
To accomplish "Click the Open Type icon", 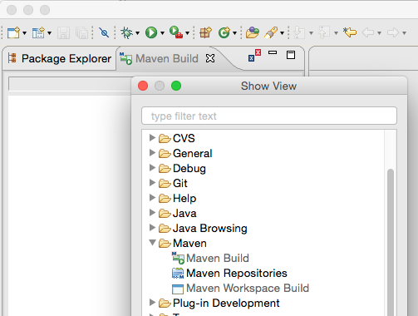I will [x=253, y=32].
